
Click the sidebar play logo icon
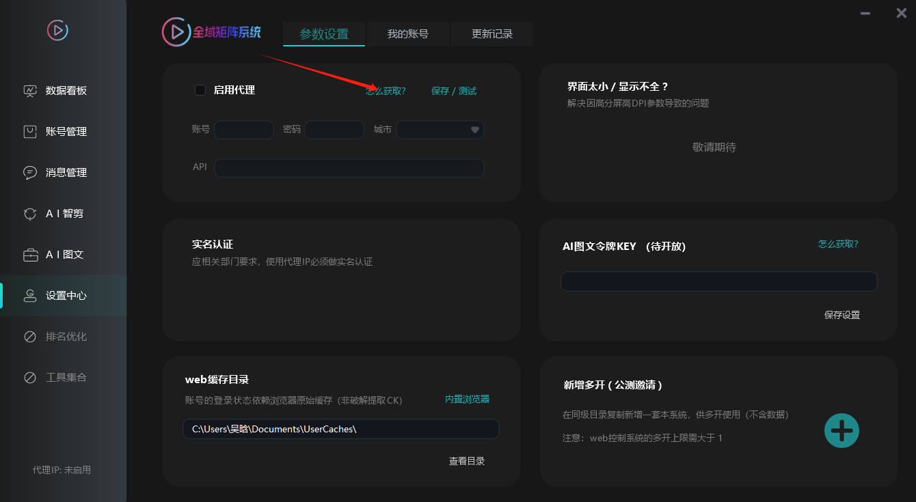[57, 30]
